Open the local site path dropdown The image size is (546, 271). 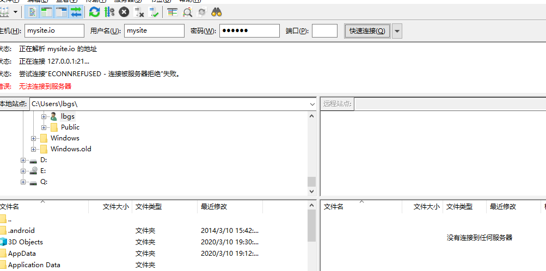(x=312, y=104)
